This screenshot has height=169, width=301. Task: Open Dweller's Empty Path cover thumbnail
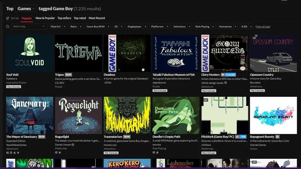pos(176,115)
